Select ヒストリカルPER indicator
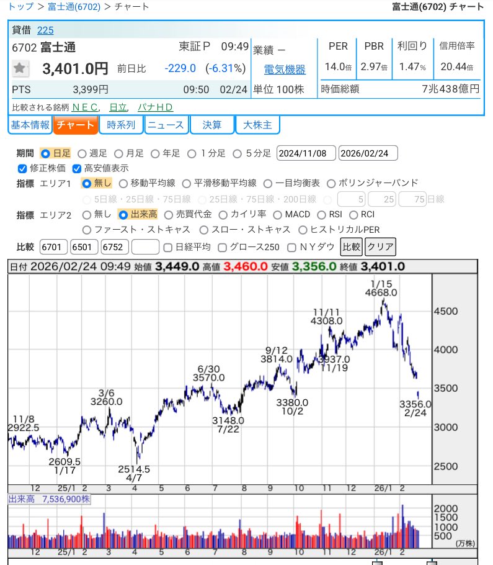 pos(303,230)
